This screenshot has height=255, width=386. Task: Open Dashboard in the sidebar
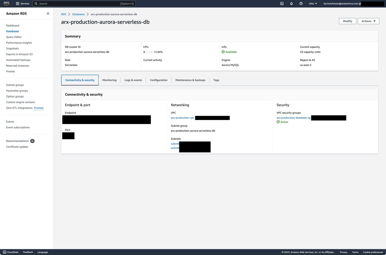pos(13,26)
